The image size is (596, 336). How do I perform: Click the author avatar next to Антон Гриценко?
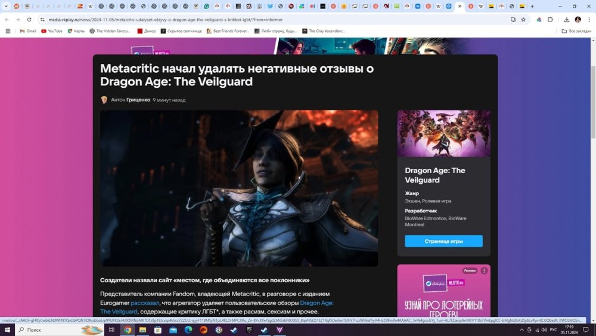(104, 100)
